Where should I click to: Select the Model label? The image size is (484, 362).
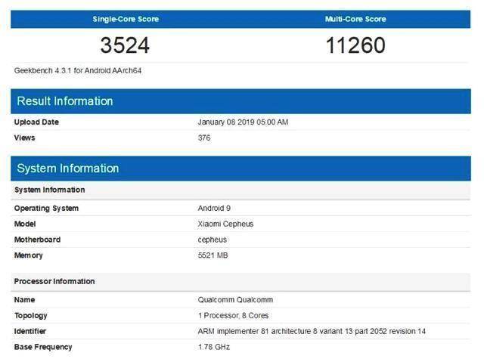pos(25,224)
